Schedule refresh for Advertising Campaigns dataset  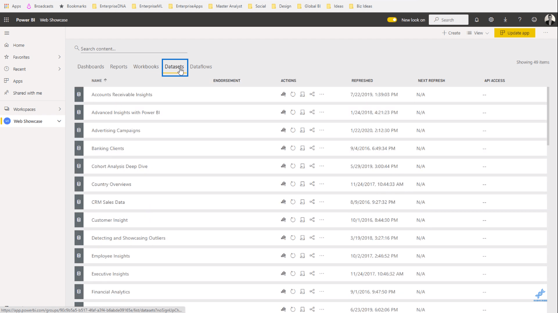302,130
